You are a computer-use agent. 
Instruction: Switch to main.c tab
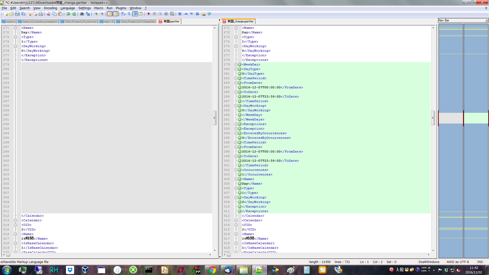(x=9, y=21)
